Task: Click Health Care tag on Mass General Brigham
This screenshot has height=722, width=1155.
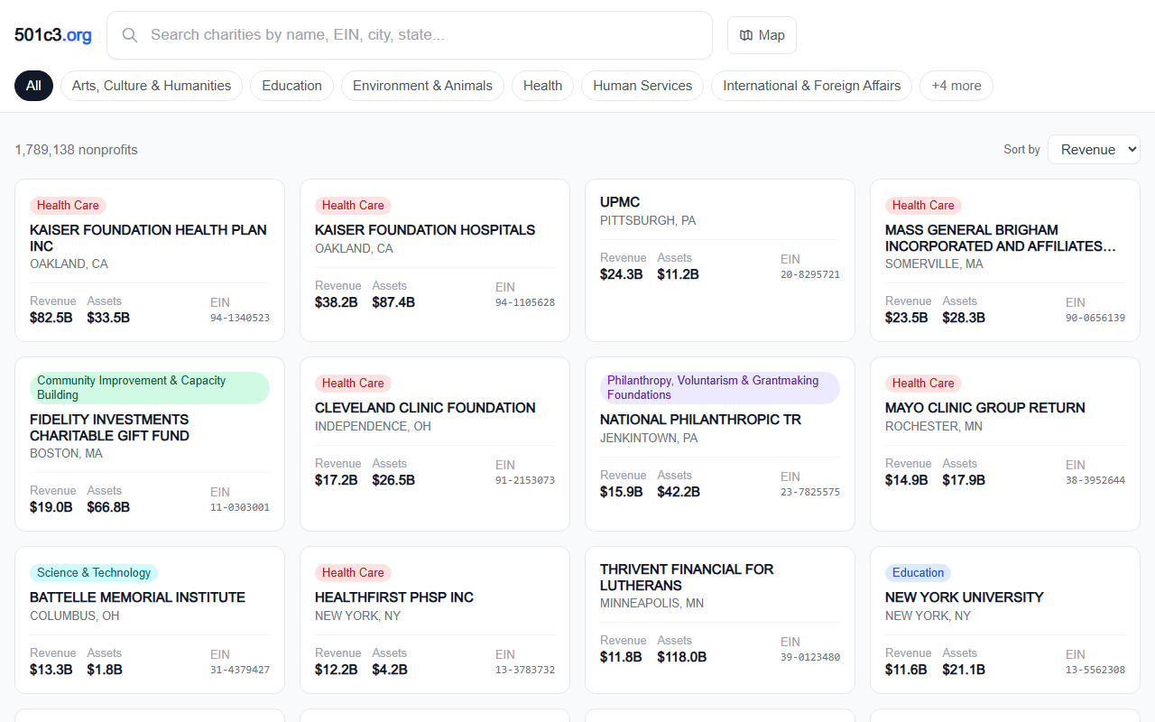Action: coord(923,206)
